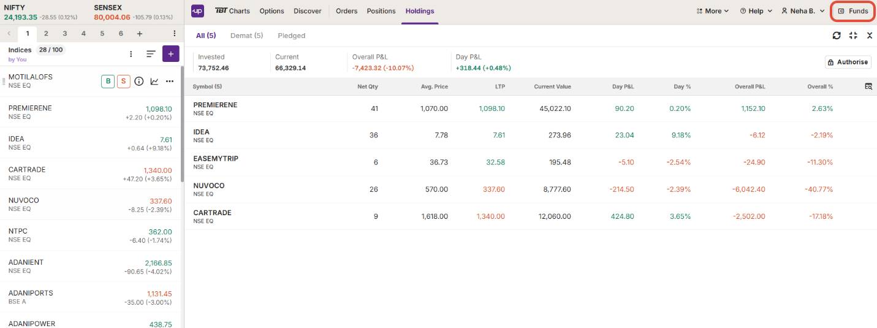Collapse the holdings panel view
The height and width of the screenshot is (328, 877).
point(853,36)
